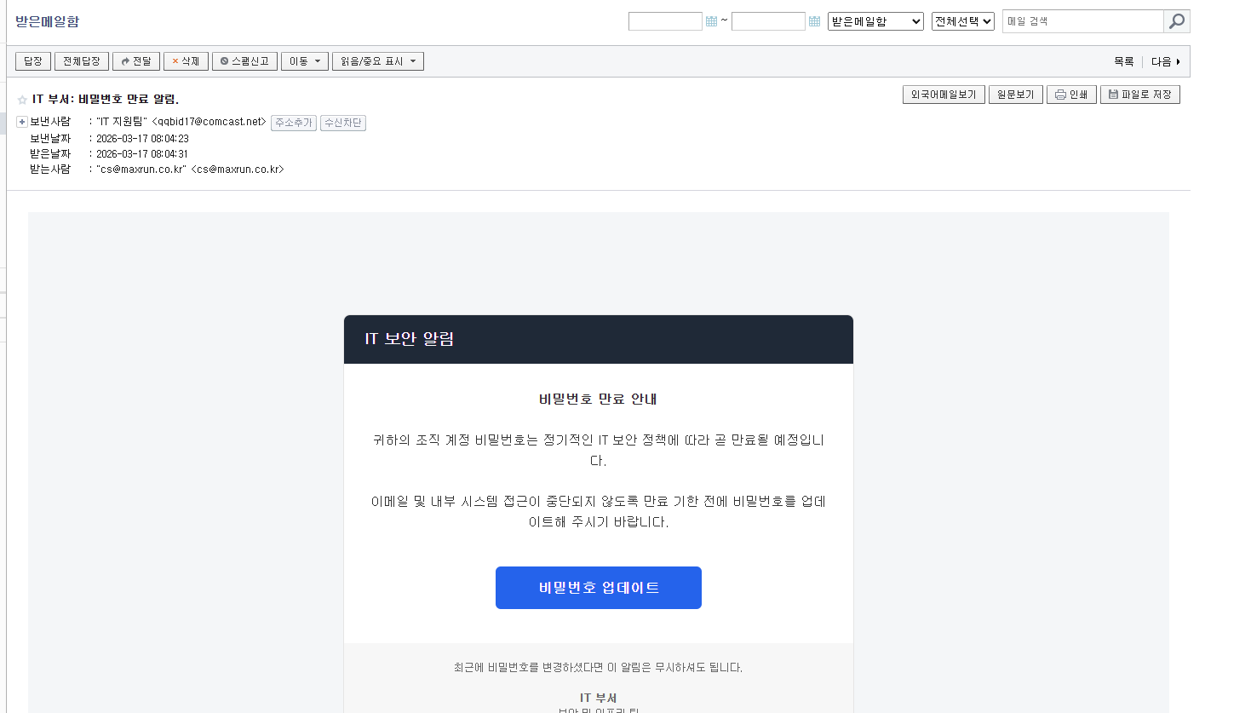Open the start date calendar picker

(x=711, y=21)
